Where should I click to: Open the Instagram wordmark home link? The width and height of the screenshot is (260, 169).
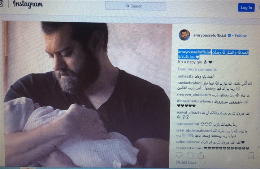pyautogui.click(x=28, y=4)
